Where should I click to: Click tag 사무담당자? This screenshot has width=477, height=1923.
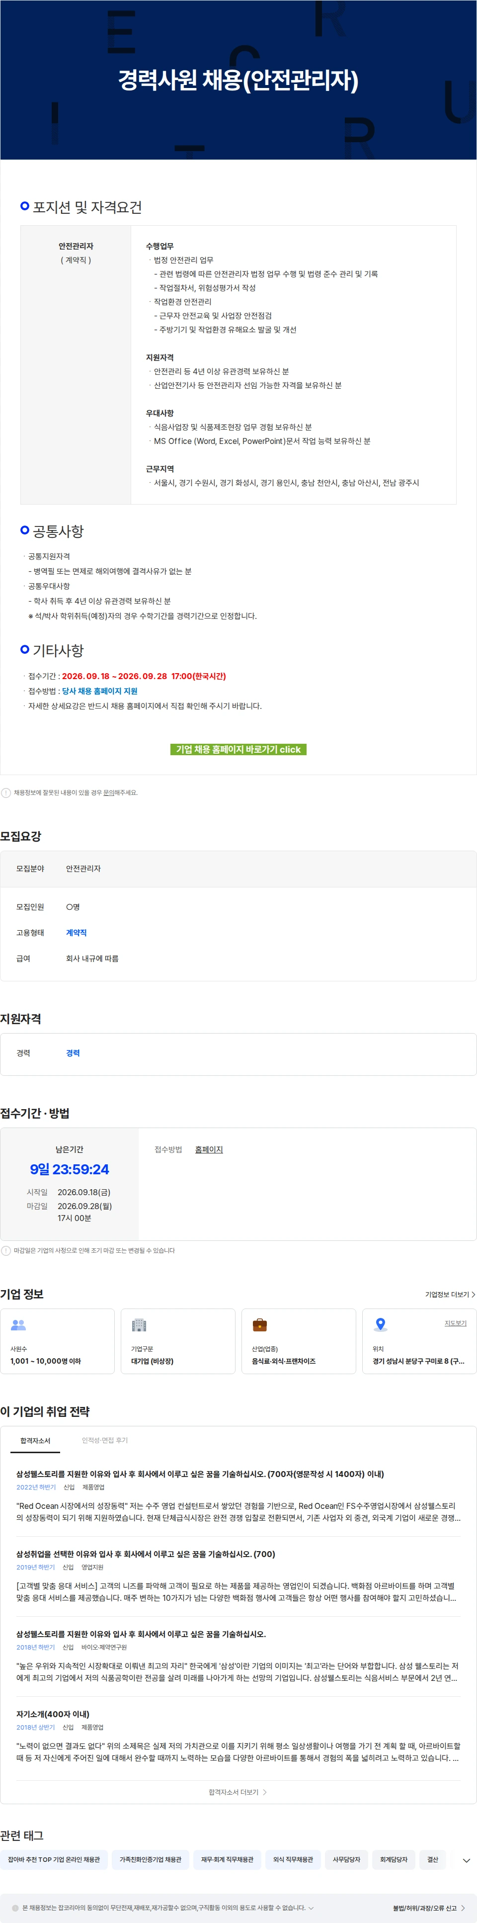point(346,1859)
